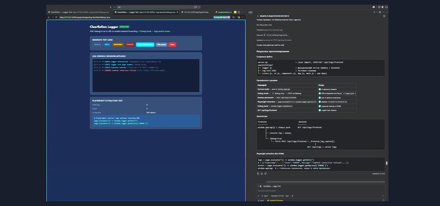Click the Autopilot (Preview) selector
Viewport: 440px width, 206px height.
pos(275,200)
